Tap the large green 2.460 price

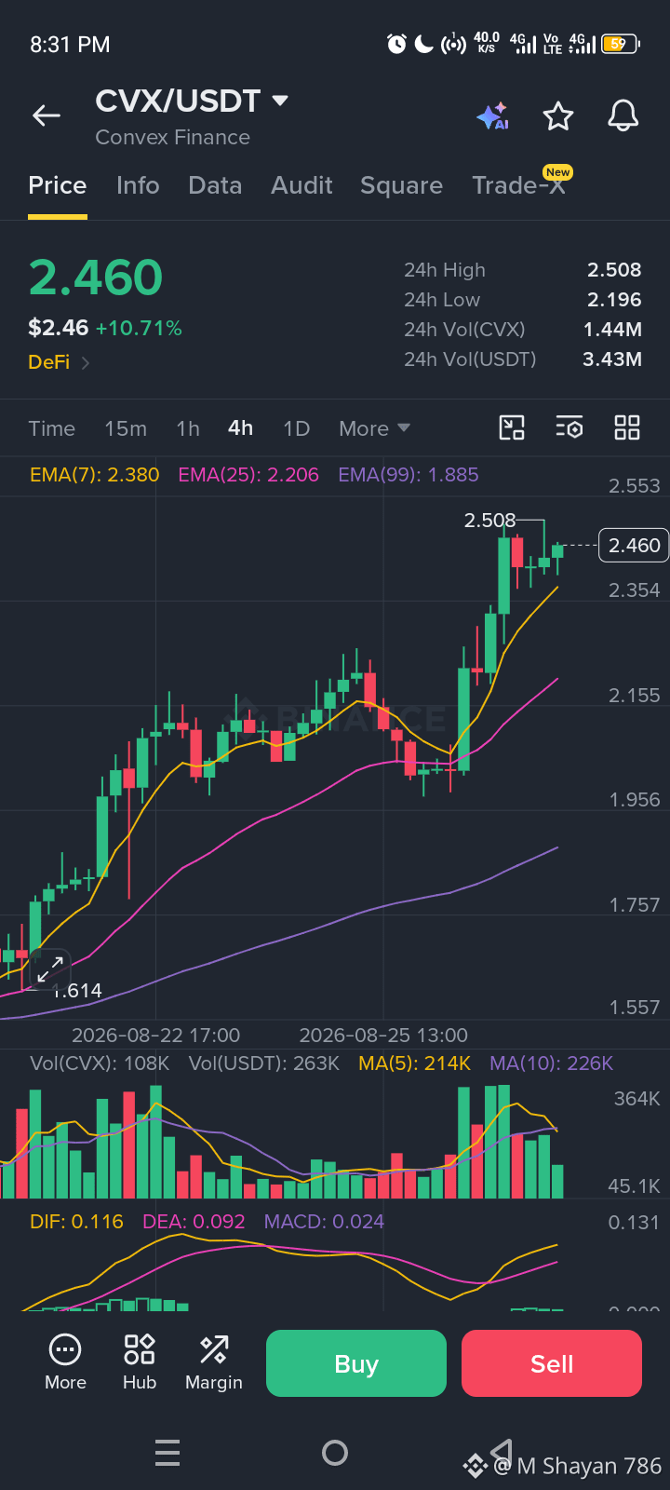point(96,278)
